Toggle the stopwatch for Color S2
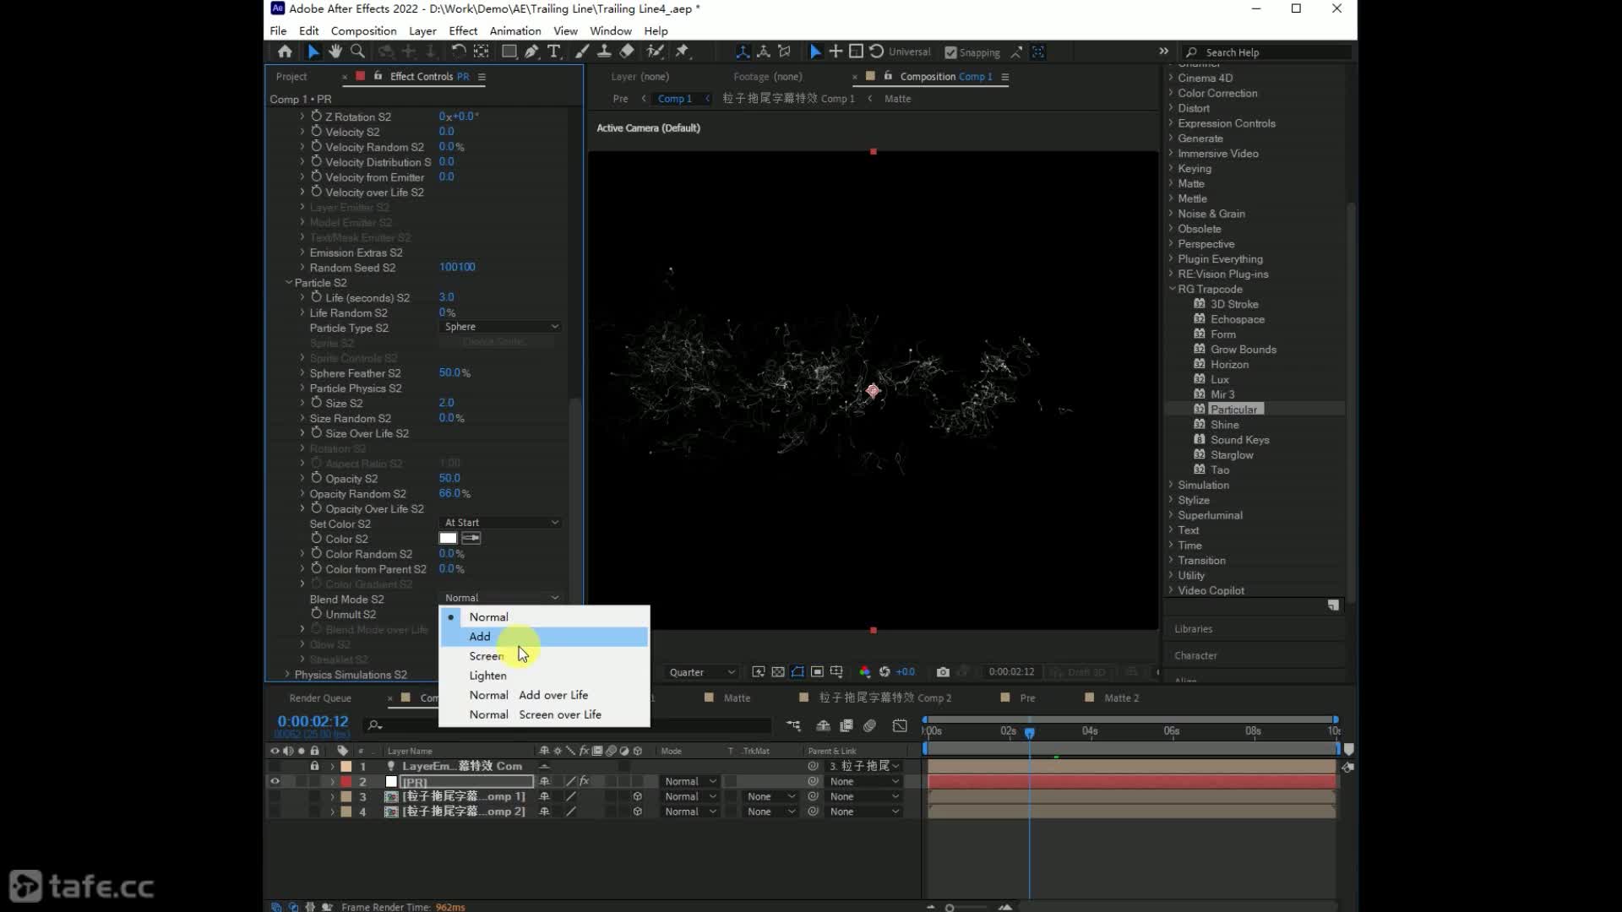The image size is (1622, 912). 316,539
